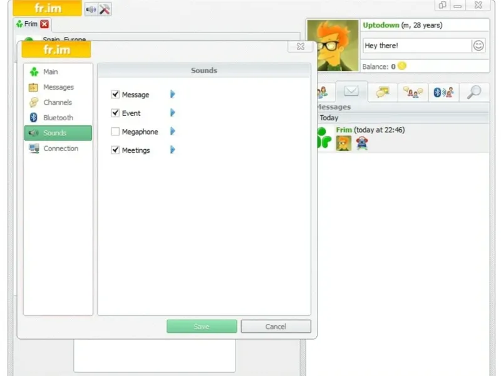Open the Main settings section

point(58,71)
